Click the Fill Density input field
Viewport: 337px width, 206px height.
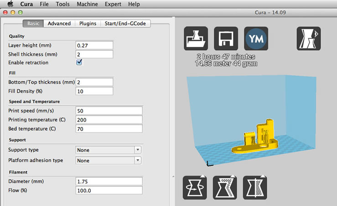pyautogui.click(x=94, y=91)
